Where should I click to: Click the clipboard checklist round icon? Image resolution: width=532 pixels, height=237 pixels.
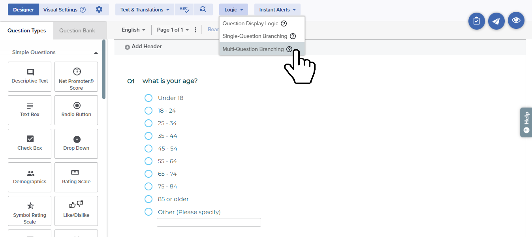[476, 21]
